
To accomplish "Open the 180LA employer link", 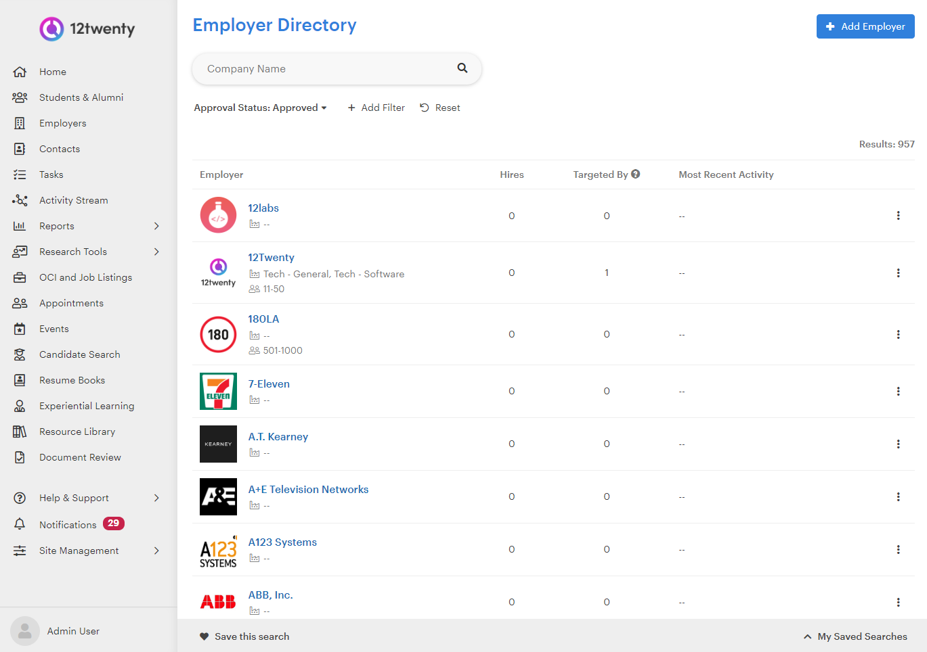I will (x=263, y=319).
